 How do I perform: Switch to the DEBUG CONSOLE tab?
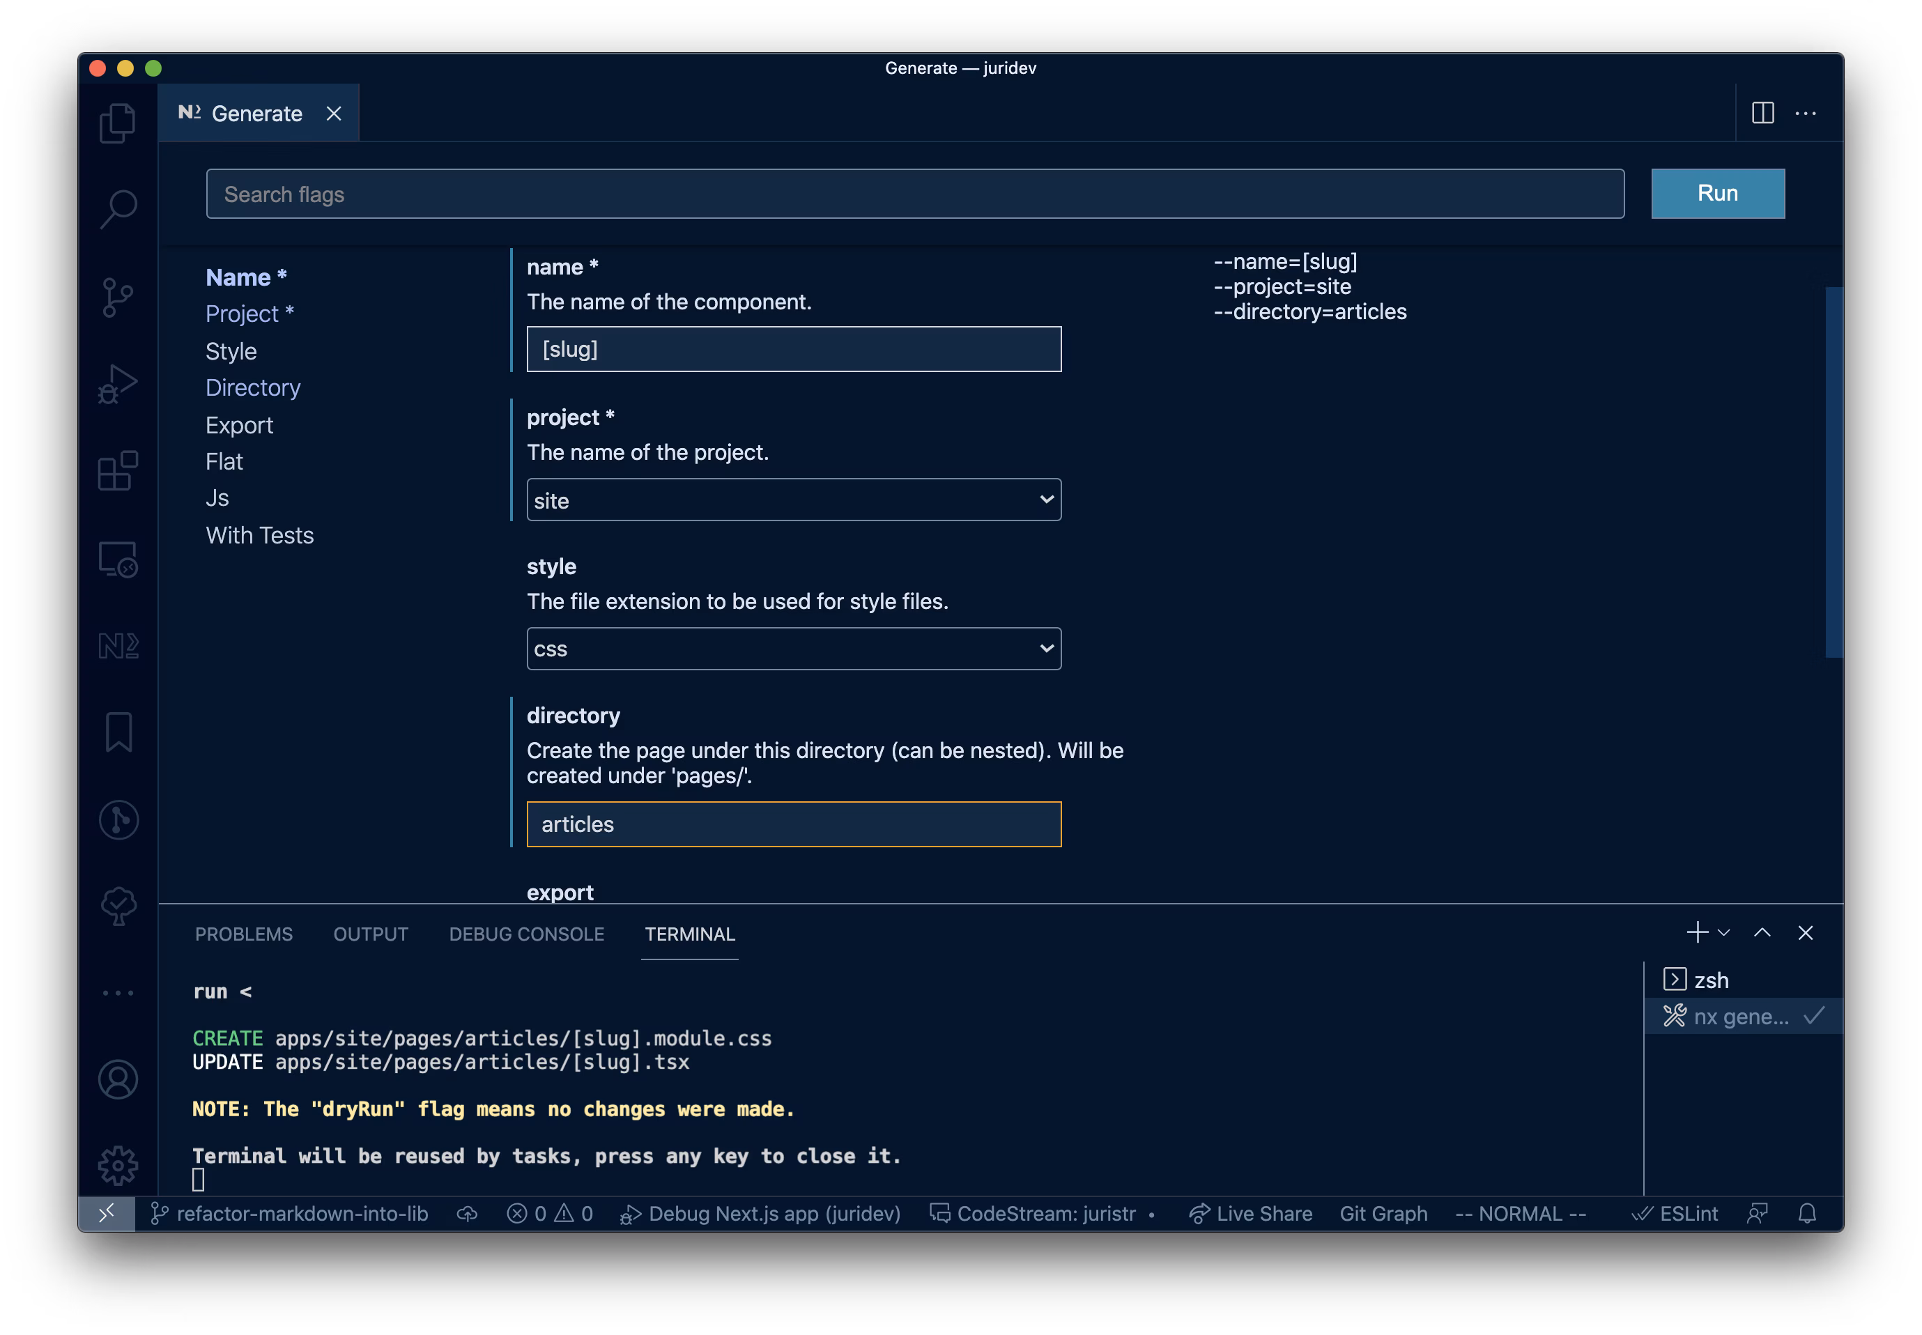click(x=526, y=934)
